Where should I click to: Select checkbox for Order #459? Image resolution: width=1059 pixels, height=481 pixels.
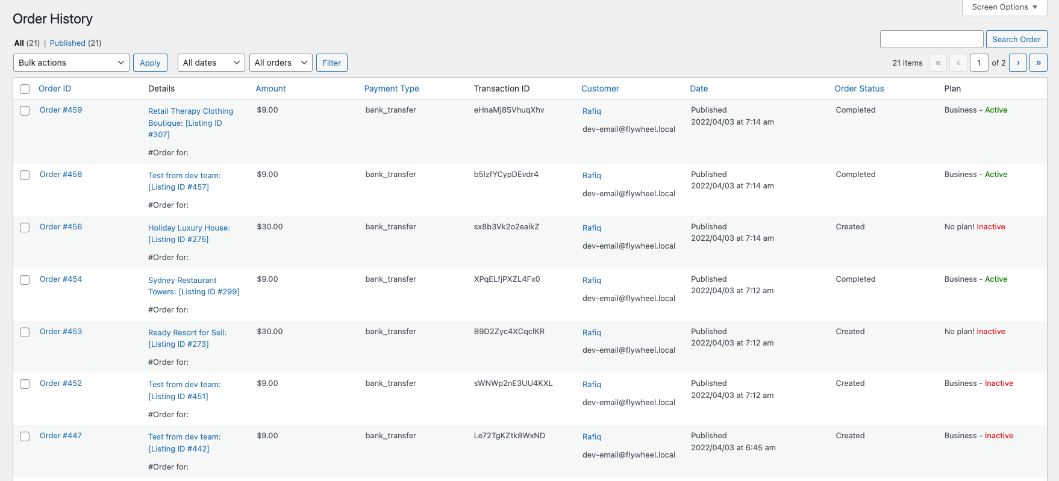pos(25,111)
